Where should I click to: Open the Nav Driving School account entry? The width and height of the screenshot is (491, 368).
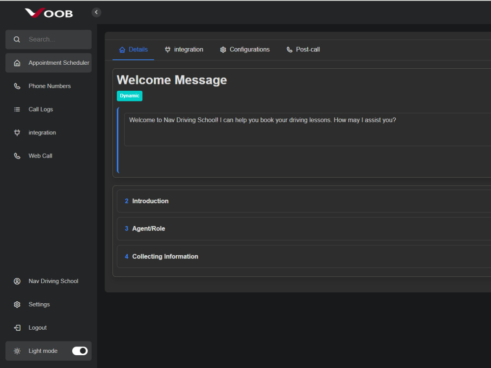pyautogui.click(x=49, y=281)
